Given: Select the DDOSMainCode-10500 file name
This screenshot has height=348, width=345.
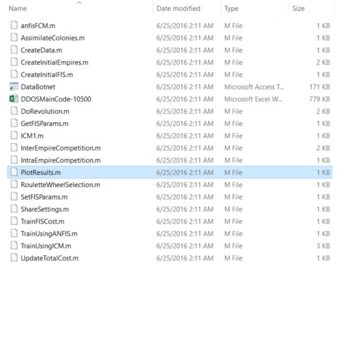Looking at the screenshot, I should pyautogui.click(x=56, y=99).
